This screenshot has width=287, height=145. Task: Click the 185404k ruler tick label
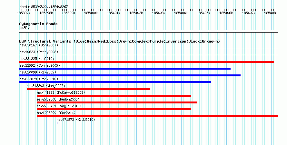click(x=181, y=13)
